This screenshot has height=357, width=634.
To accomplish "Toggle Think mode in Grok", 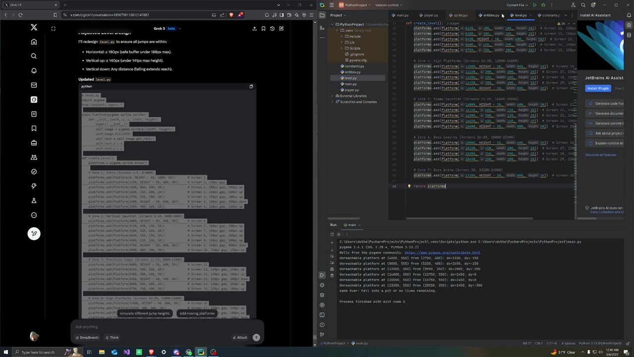I will (x=112, y=338).
